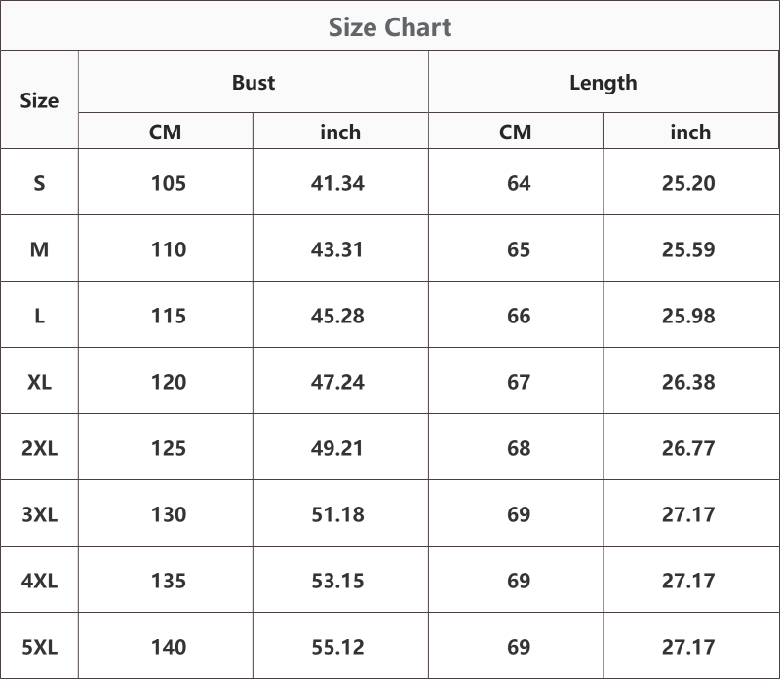Image resolution: width=780 pixels, height=679 pixels.
Task: Click the Size Chart title
Action: 390,27
